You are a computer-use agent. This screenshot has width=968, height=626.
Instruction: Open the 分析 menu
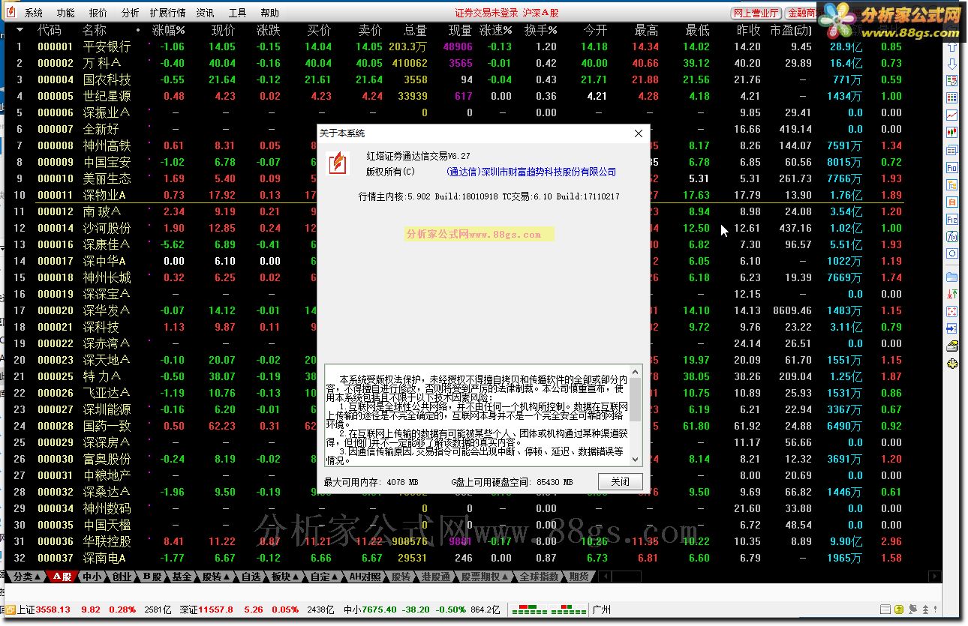pyautogui.click(x=131, y=13)
